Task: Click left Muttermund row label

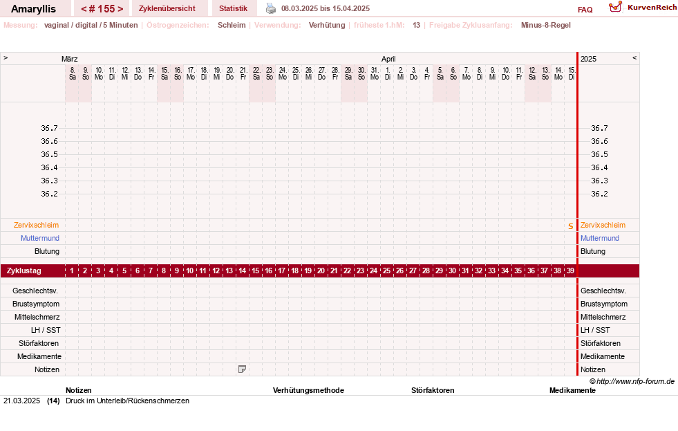Action: pos(40,238)
